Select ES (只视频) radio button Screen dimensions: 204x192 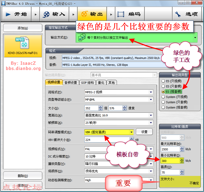coord(163,81)
